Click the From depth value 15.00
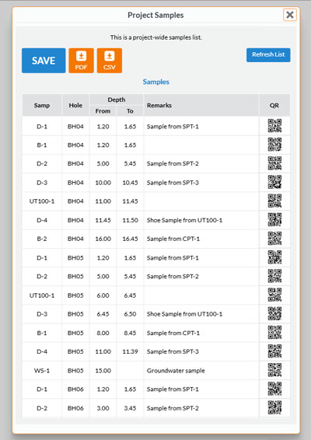Viewport: 311px width, 440px height. click(x=103, y=370)
